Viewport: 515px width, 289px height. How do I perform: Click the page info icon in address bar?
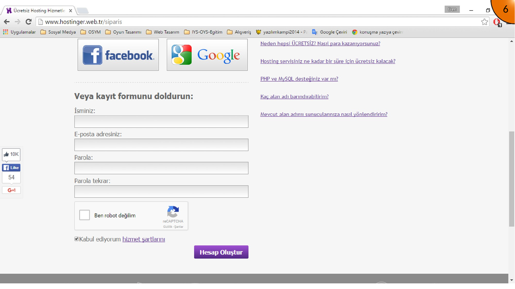point(40,22)
